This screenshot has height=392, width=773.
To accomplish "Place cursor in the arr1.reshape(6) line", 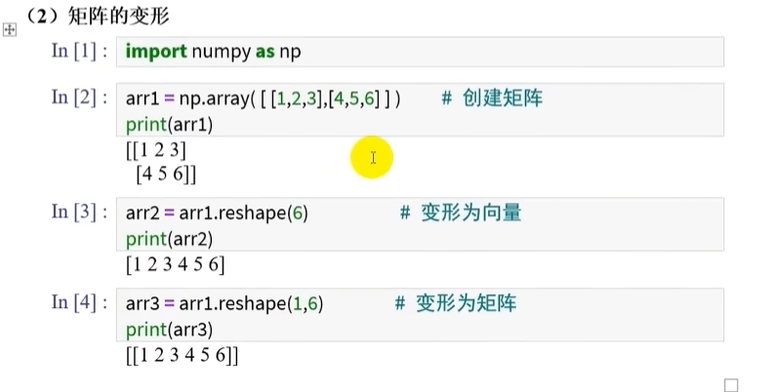I will click(x=217, y=213).
